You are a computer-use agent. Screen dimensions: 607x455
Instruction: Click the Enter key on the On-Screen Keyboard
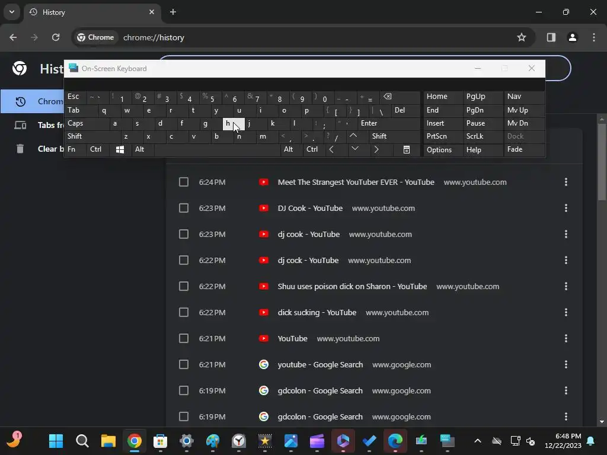click(388, 123)
